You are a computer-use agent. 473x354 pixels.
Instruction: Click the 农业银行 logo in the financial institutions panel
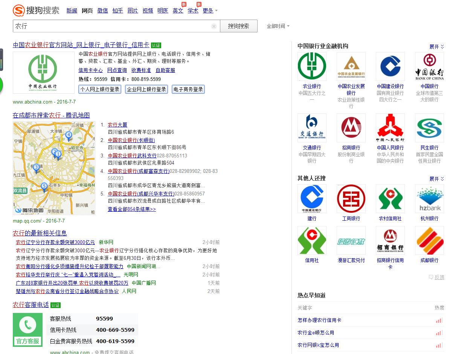coord(312,66)
